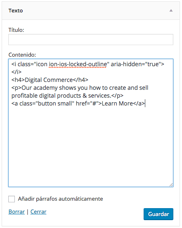Place cursor in Digital Commerce heading text
The image size is (182, 228).
pyautogui.click(x=49, y=80)
